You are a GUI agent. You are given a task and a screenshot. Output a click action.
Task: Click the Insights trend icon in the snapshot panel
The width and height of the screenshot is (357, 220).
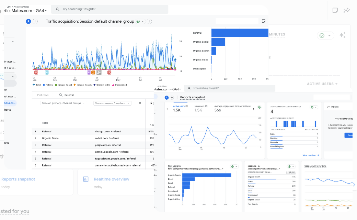(329, 107)
